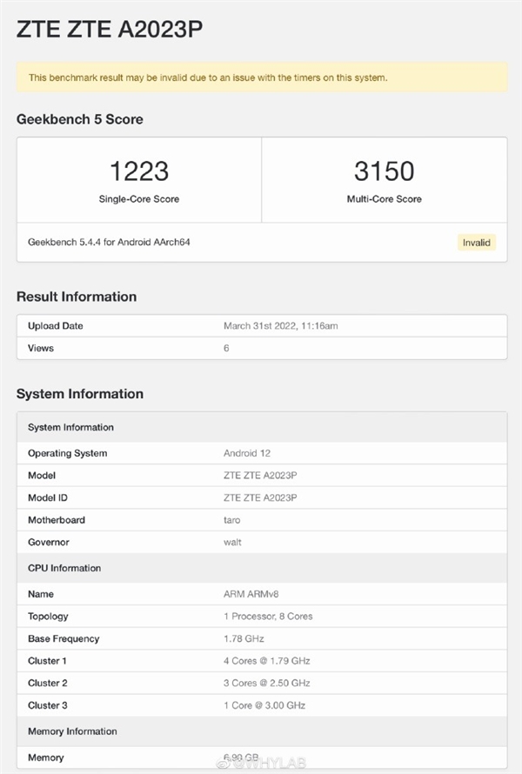Click the March 31st 2022 upload date value
Image resolution: width=522 pixels, height=774 pixels.
pos(282,326)
